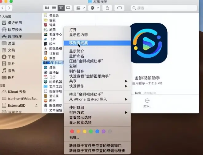
Task: Open the gear action menu
Action: pos(94,8)
